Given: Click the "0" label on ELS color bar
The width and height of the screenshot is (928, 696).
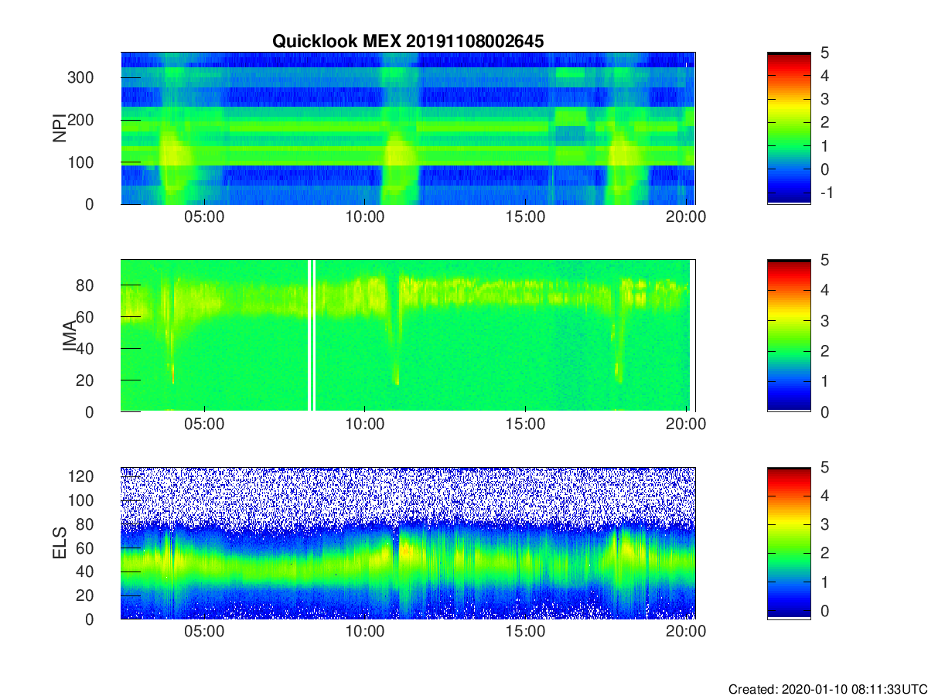Looking at the screenshot, I should (x=824, y=609).
